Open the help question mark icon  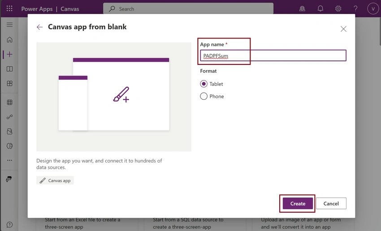(355, 9)
